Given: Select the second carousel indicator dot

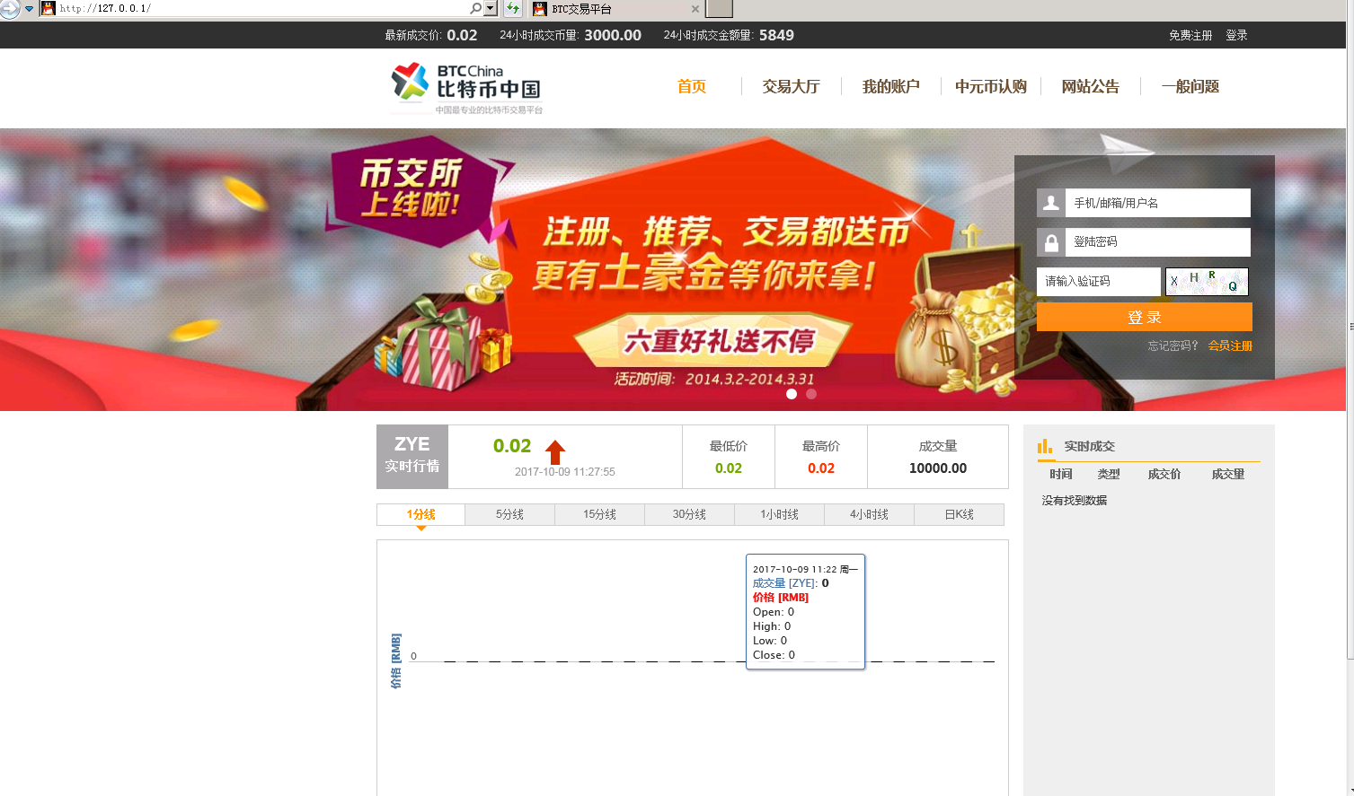Looking at the screenshot, I should 811,394.
